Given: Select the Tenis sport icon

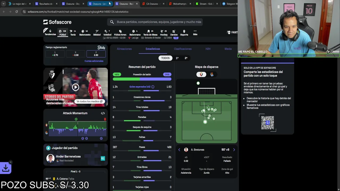Looking at the screenshot, I should (73, 33).
